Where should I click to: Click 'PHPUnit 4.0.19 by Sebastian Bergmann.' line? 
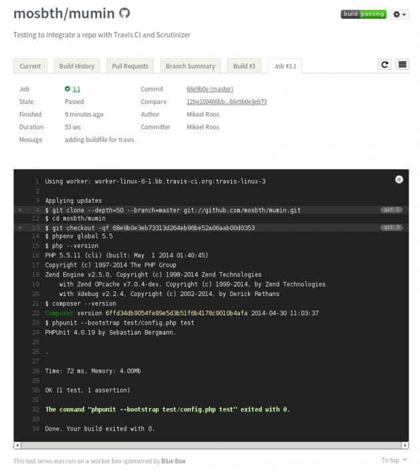111,333
